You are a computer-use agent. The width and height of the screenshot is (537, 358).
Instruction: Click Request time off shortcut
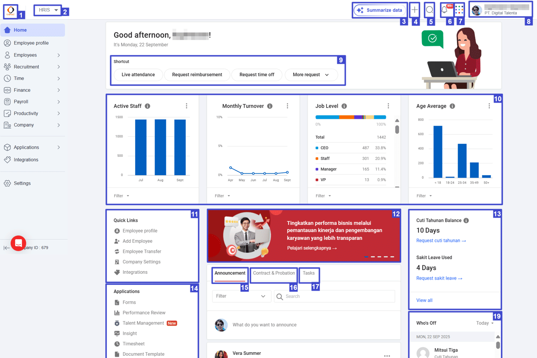(x=257, y=75)
